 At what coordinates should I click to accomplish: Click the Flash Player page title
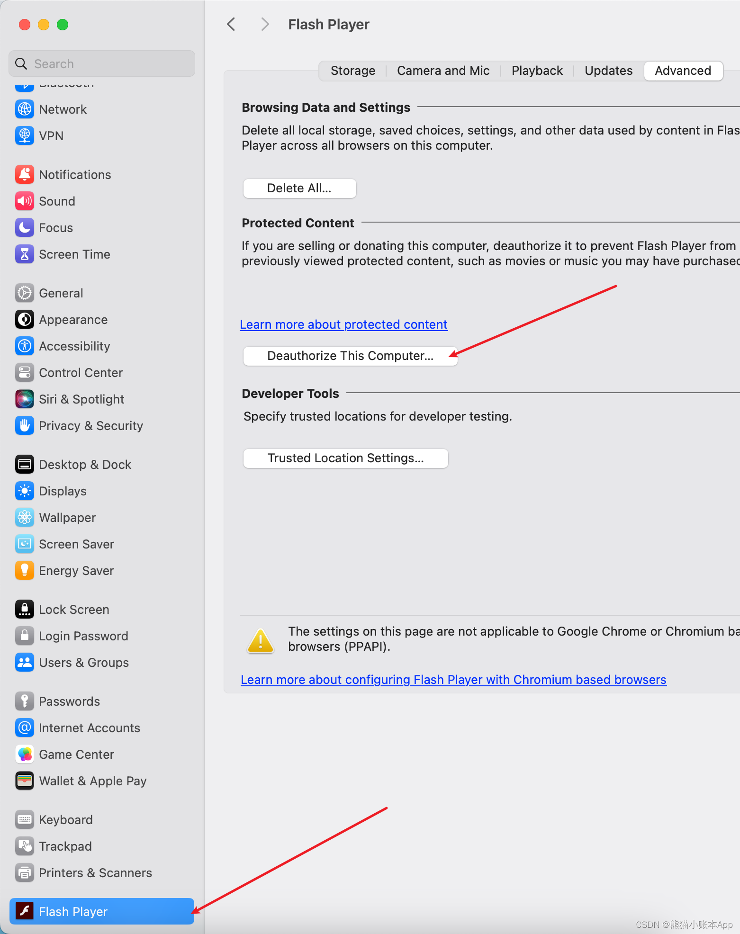(x=329, y=25)
